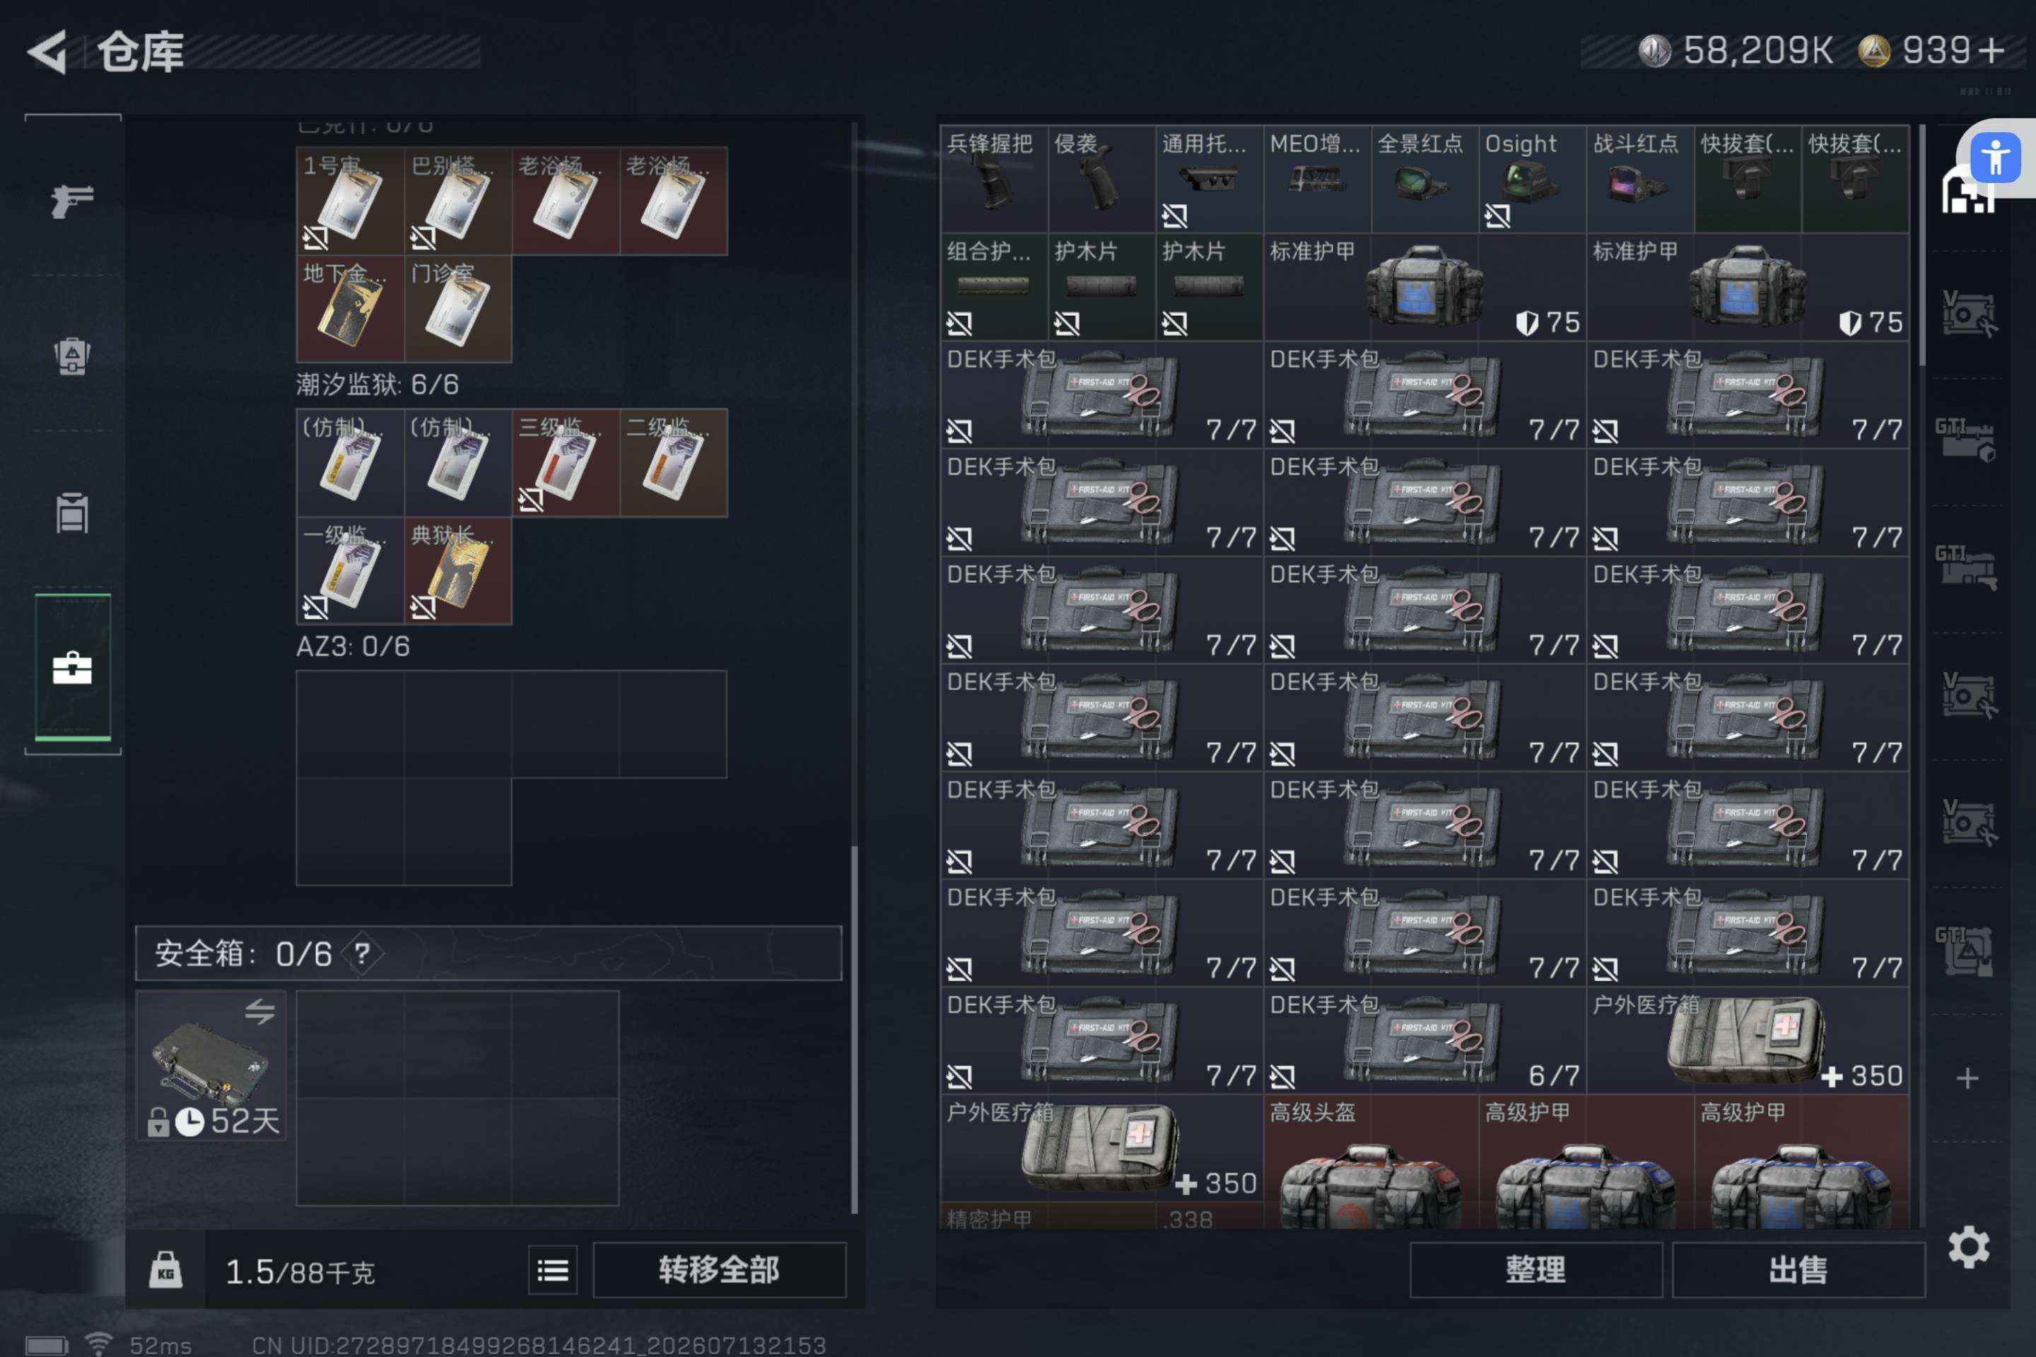Image resolution: width=2036 pixels, height=1357 pixels.
Task: Click the settings gear icon
Action: click(x=1968, y=1247)
